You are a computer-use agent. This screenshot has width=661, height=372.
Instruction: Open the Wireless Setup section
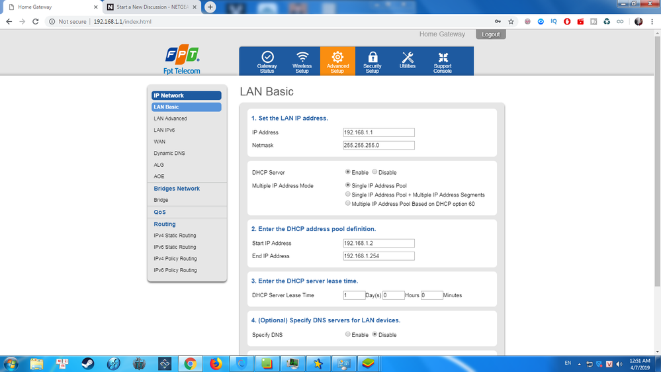click(302, 61)
